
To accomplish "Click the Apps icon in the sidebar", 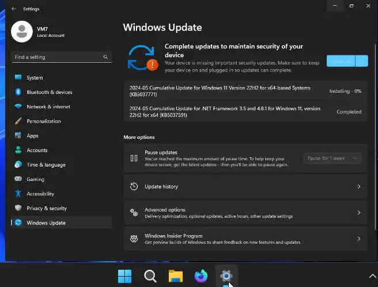I will tap(18, 135).
